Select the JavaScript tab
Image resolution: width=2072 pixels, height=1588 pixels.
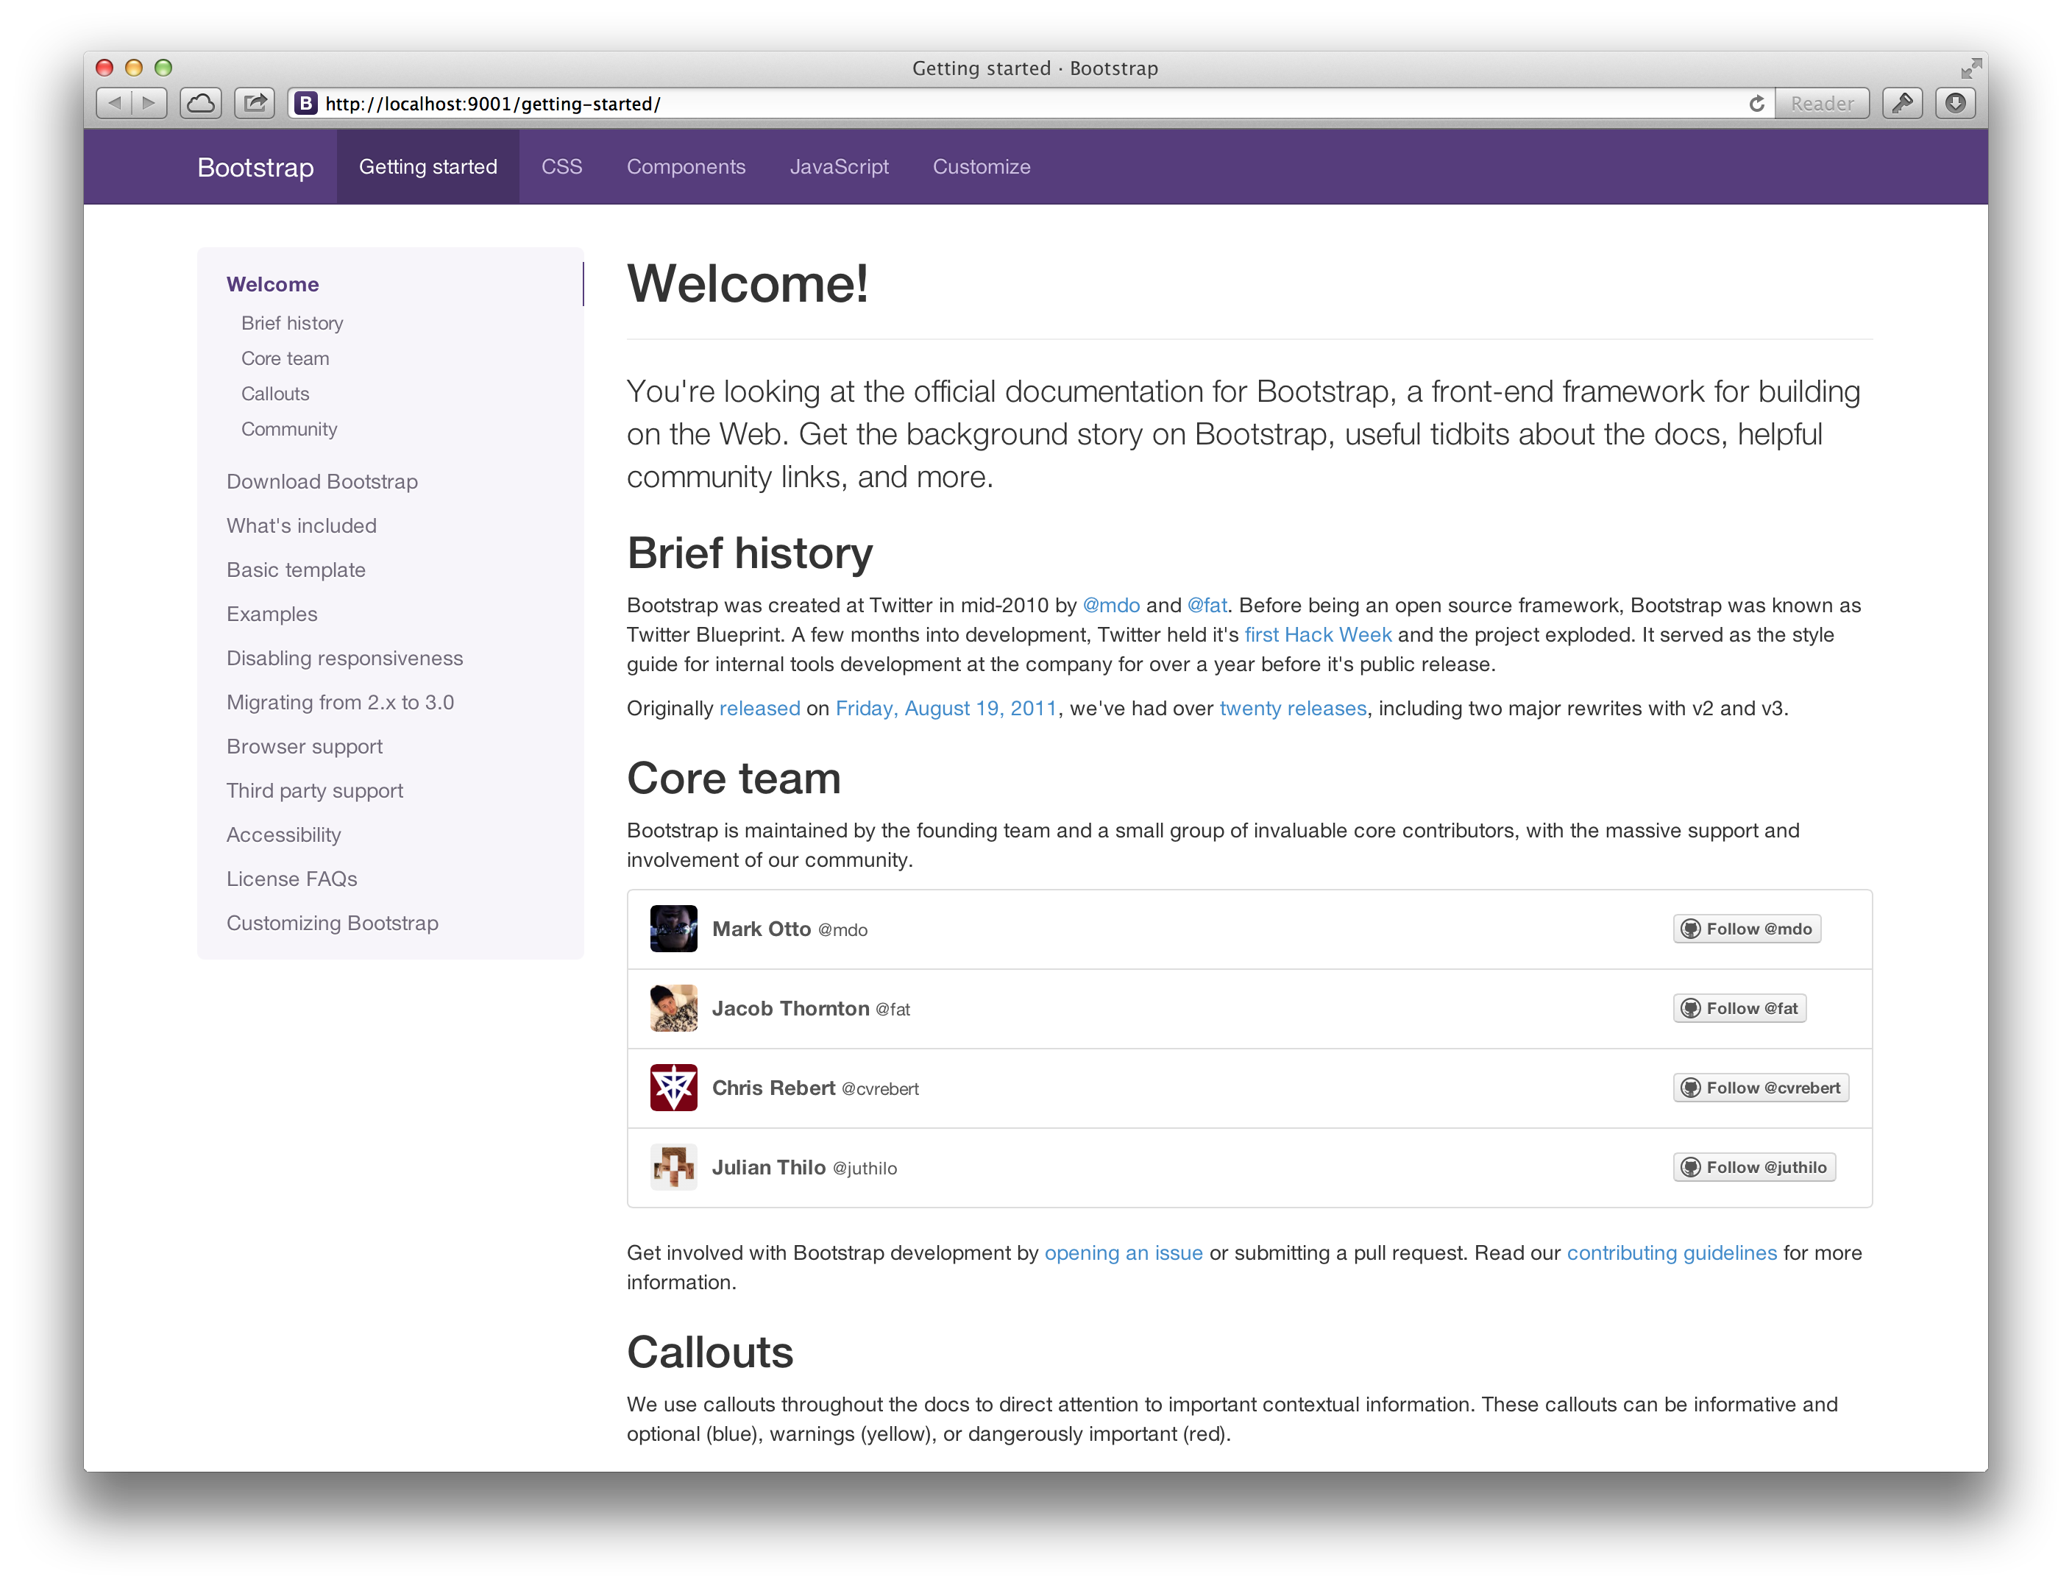(x=839, y=167)
